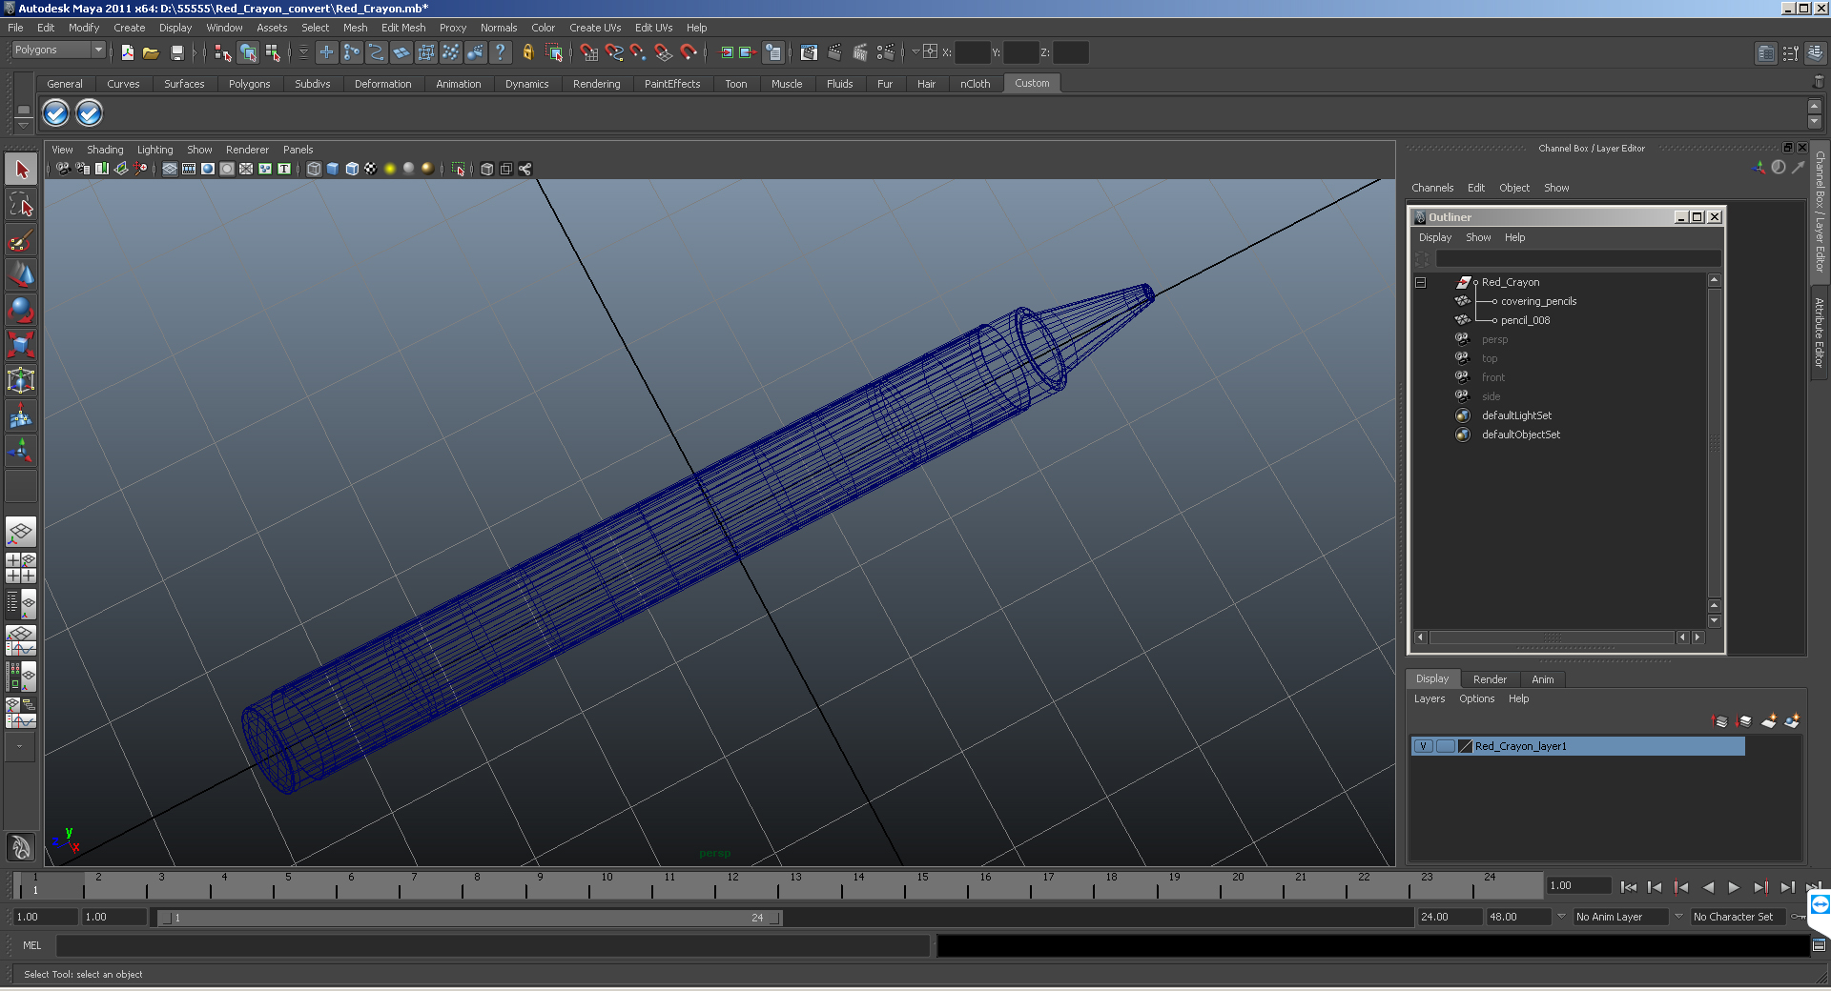The height and width of the screenshot is (991, 1831).
Task: Open the Outliner Show menu
Action: click(x=1478, y=237)
